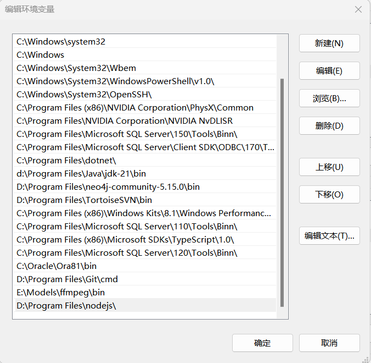Viewport: 371px width, 363px height.
Task: Delete entry with 删除(D) button
Action: coord(329,125)
